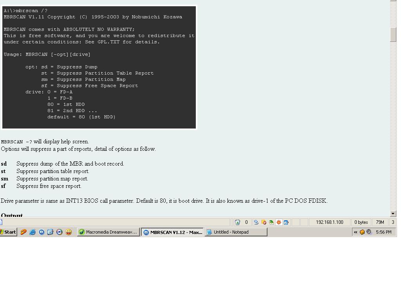Click the blocked count 0 in status bar
The width and height of the screenshot is (401, 300).
[246, 222]
